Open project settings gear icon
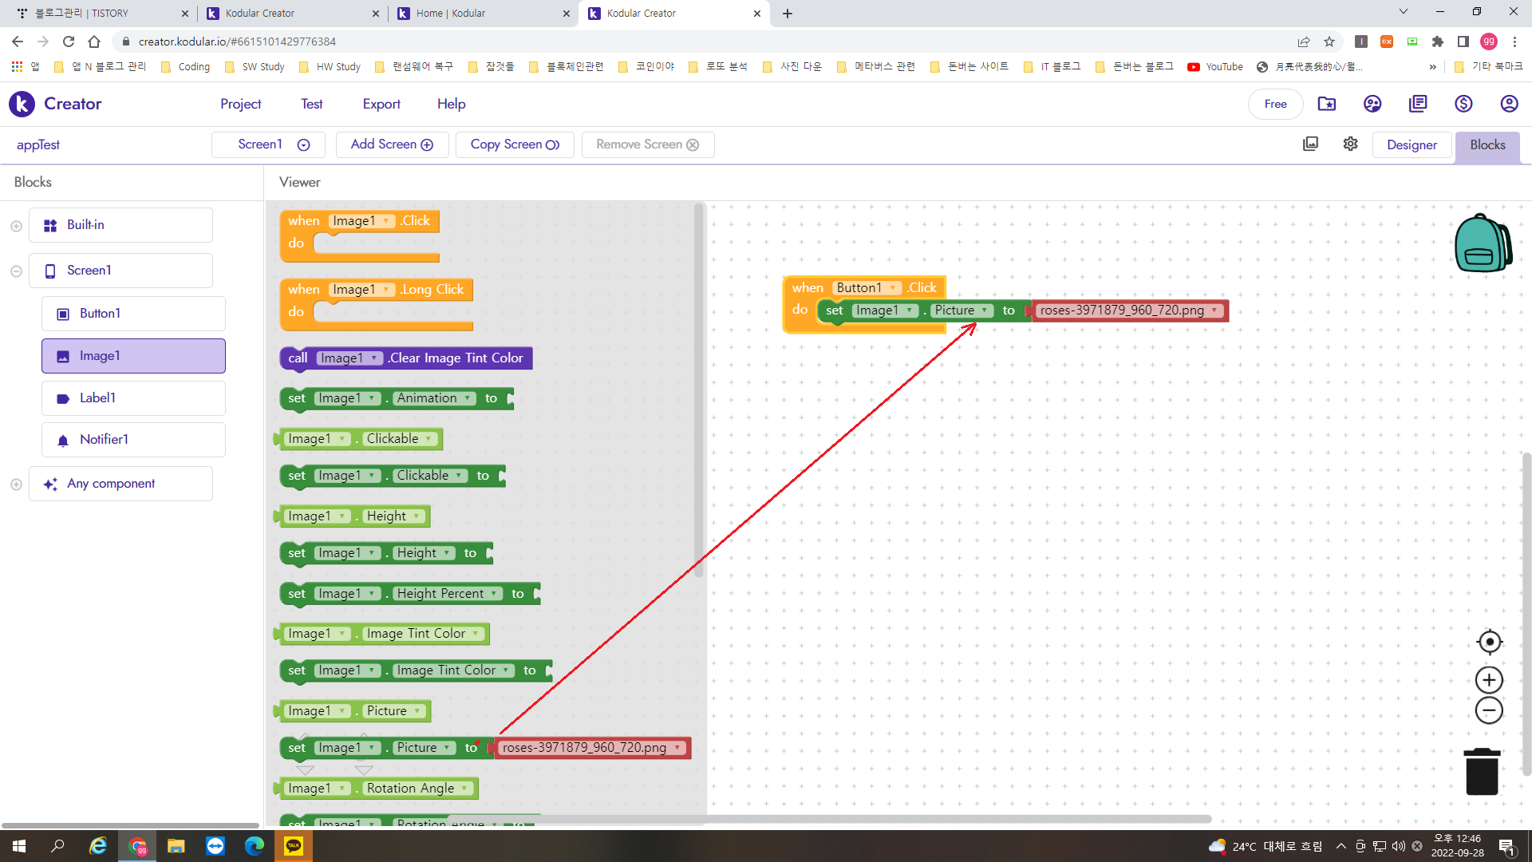The image size is (1532, 862). pyautogui.click(x=1350, y=144)
